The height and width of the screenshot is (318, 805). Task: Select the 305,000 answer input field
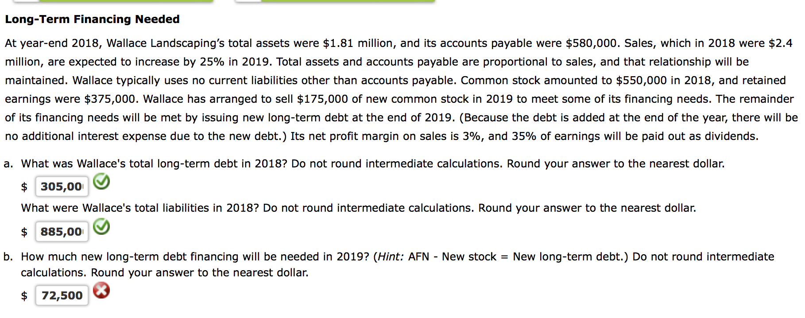(x=61, y=186)
